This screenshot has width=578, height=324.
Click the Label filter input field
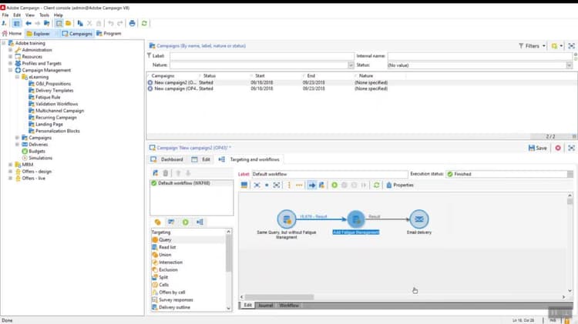[x=262, y=56]
